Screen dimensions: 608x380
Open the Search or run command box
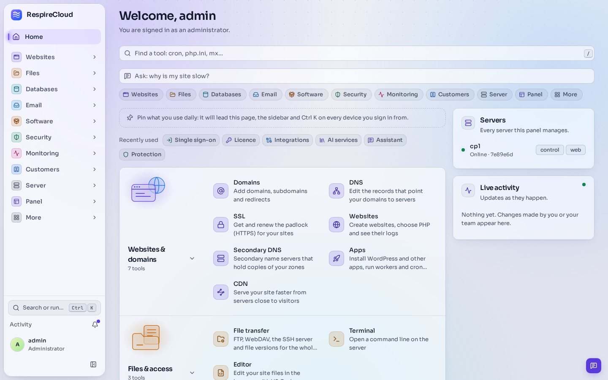click(x=54, y=308)
